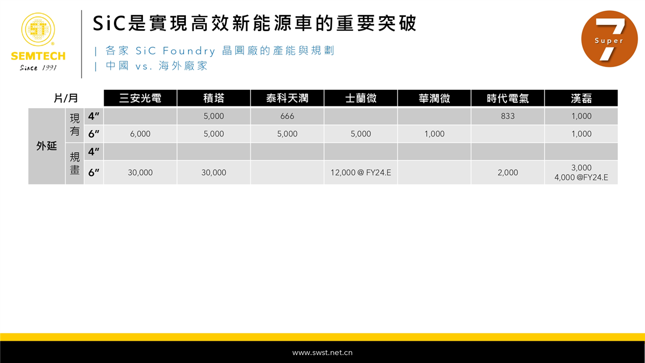Click 積塔's planned 6″ value 30,000
Viewport: 645px width, 363px height.
click(x=214, y=173)
